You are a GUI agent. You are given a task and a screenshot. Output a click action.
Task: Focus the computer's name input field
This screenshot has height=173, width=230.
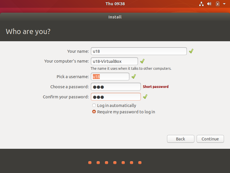114,61
